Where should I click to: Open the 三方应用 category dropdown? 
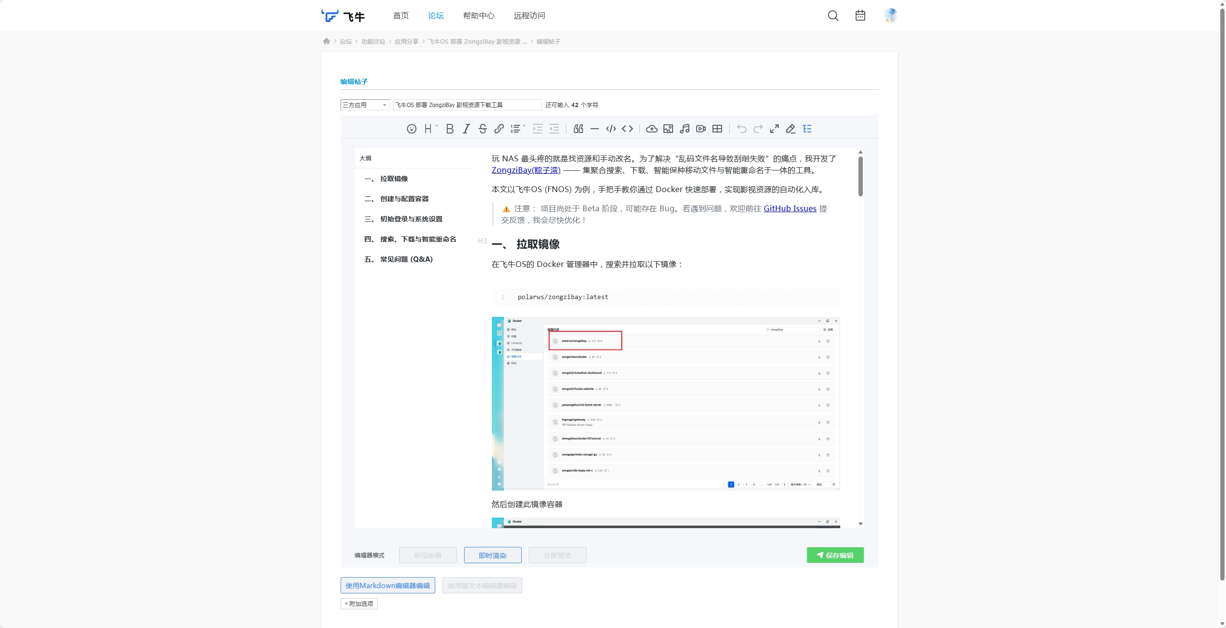(365, 105)
